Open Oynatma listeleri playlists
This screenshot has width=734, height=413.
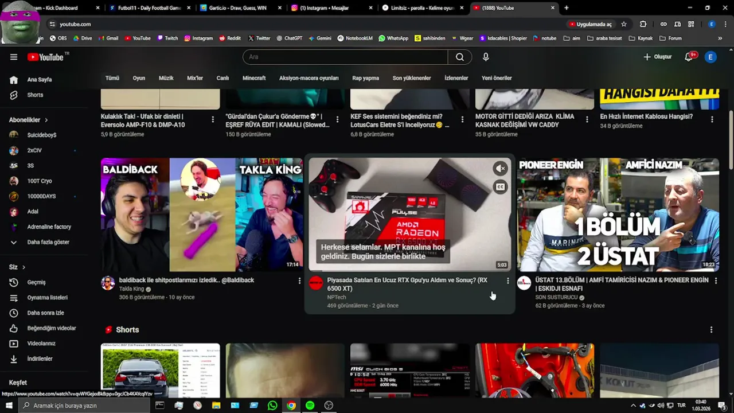point(46,298)
